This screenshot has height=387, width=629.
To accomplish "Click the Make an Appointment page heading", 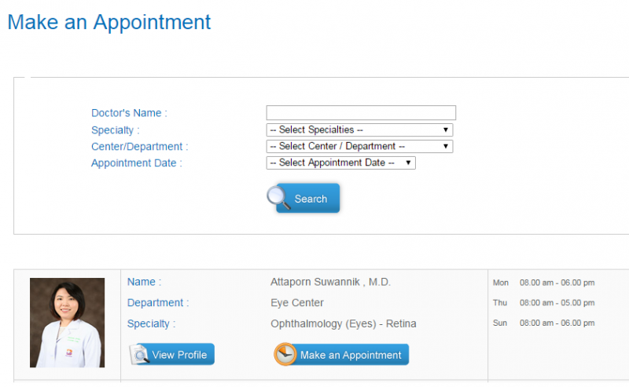I will (x=109, y=22).
